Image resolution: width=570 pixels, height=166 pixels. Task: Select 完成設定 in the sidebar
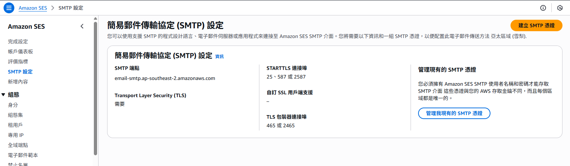pyautogui.click(x=18, y=42)
